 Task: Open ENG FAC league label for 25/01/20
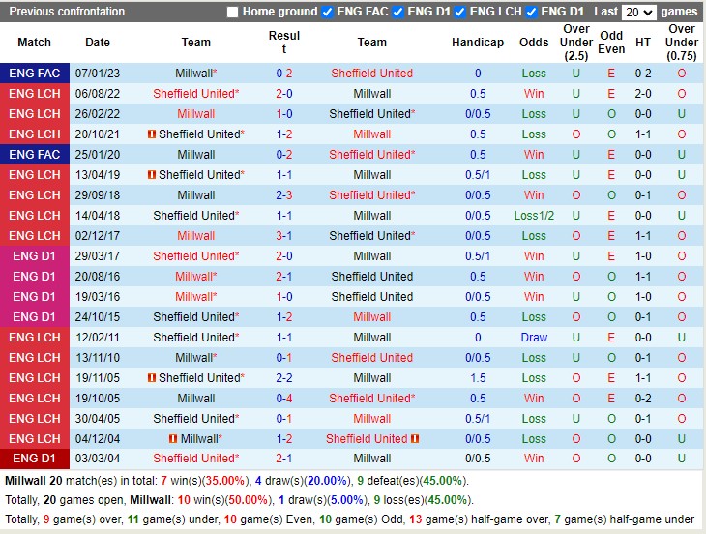[35, 155]
